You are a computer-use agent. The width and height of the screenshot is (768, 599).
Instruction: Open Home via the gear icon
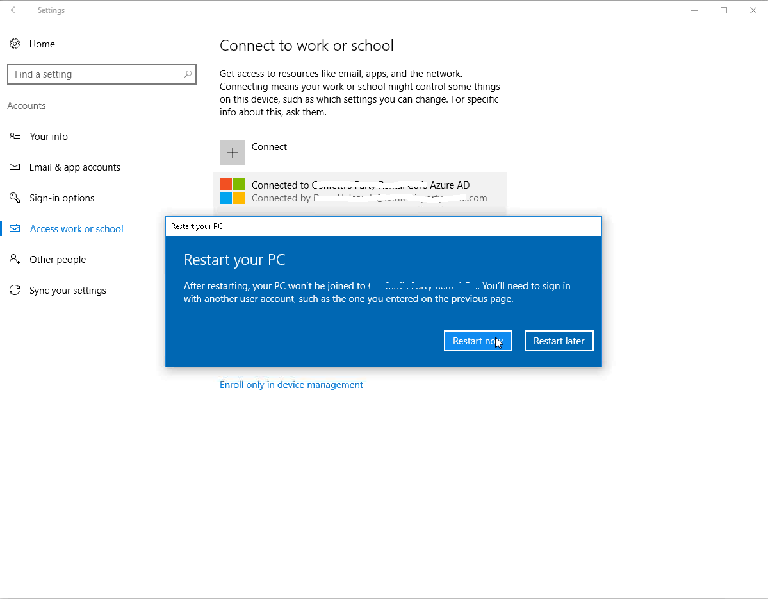click(x=15, y=44)
